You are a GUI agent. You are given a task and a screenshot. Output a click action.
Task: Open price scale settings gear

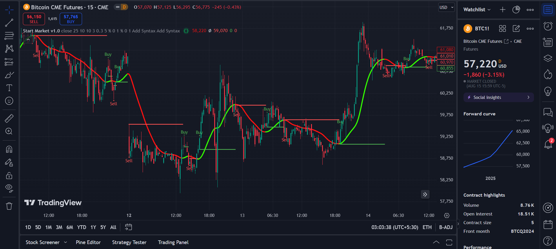click(x=447, y=215)
